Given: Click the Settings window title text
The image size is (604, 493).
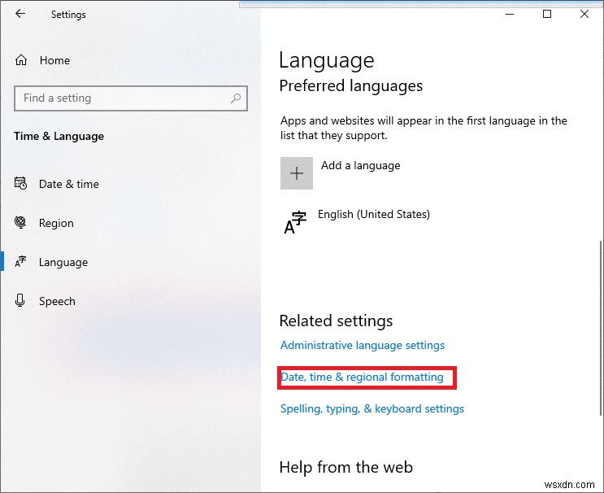Looking at the screenshot, I should pos(68,15).
